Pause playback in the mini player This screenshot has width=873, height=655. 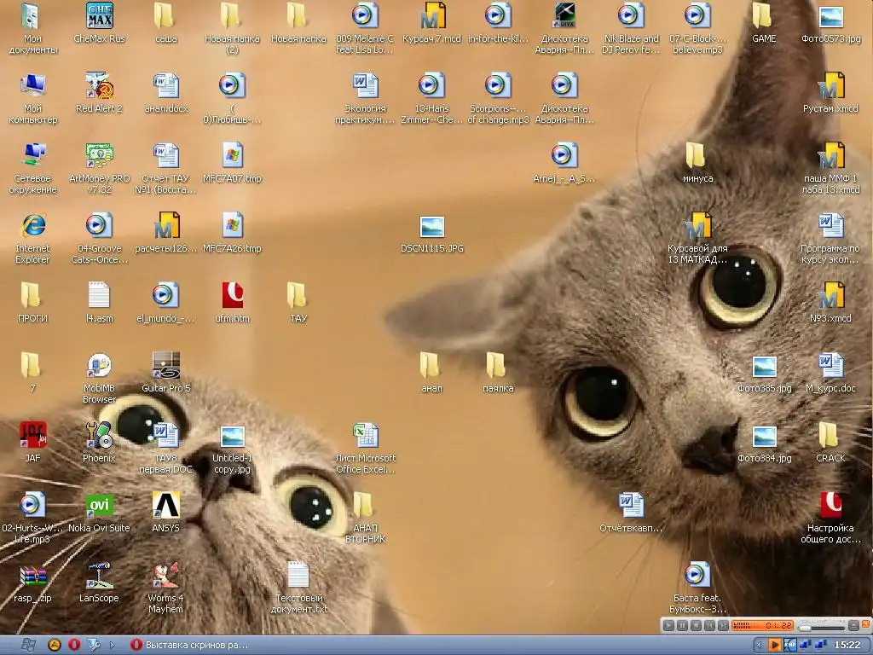(x=682, y=626)
